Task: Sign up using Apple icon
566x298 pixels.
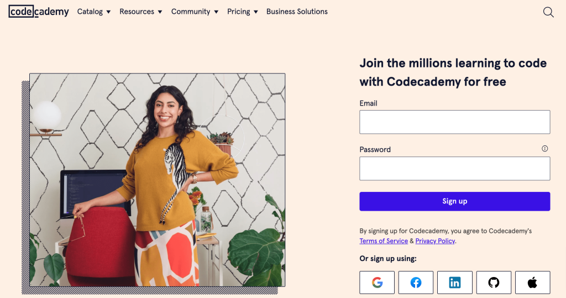Action: [532, 283]
